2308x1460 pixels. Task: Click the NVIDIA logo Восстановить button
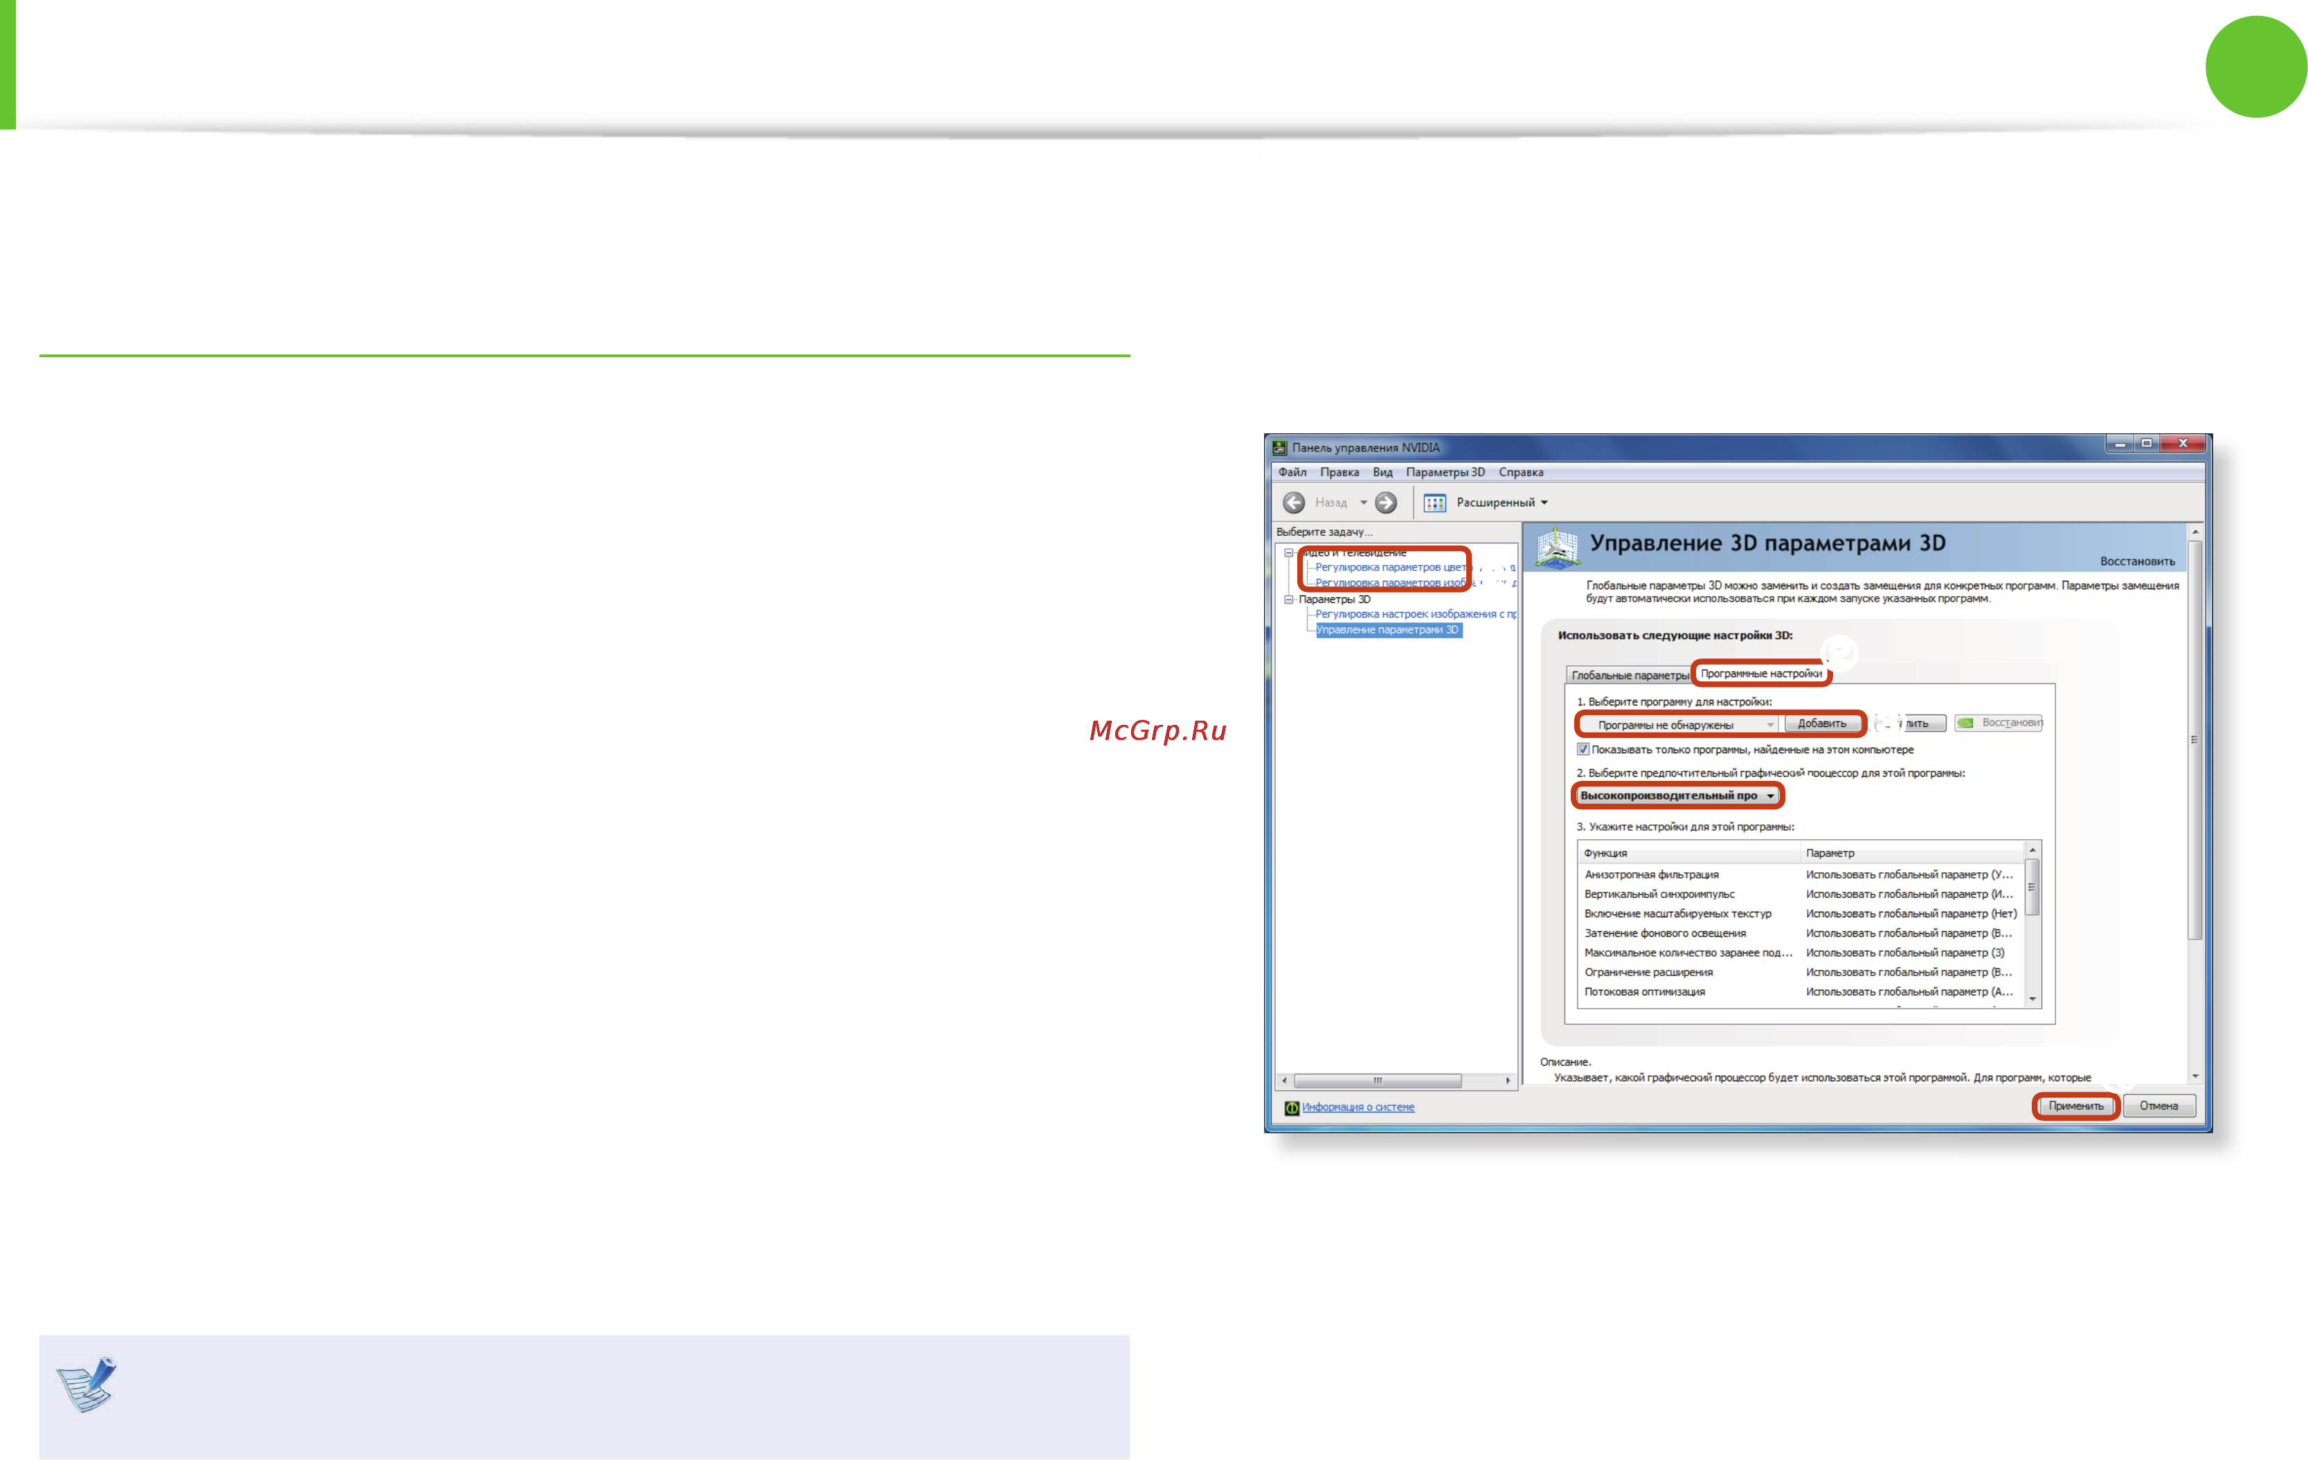click(x=1999, y=723)
